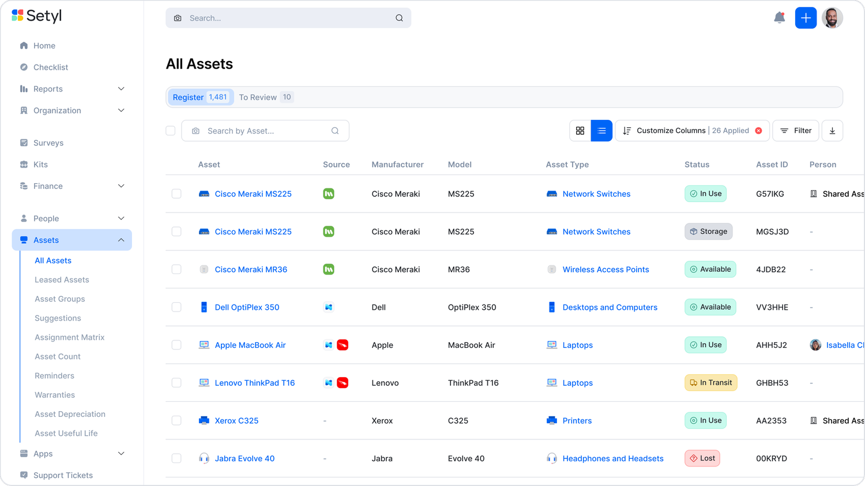Click the Meraki source icon for Cisco Meraki MS225
Image resolution: width=865 pixels, height=486 pixels.
[x=328, y=194]
